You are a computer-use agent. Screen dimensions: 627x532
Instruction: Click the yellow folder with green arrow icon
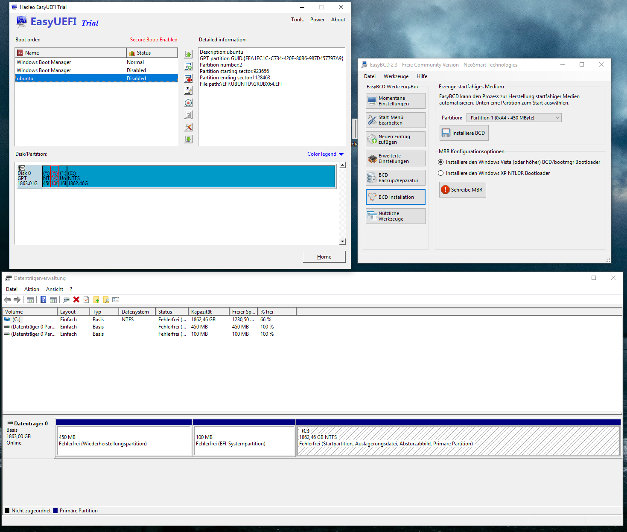point(96,299)
